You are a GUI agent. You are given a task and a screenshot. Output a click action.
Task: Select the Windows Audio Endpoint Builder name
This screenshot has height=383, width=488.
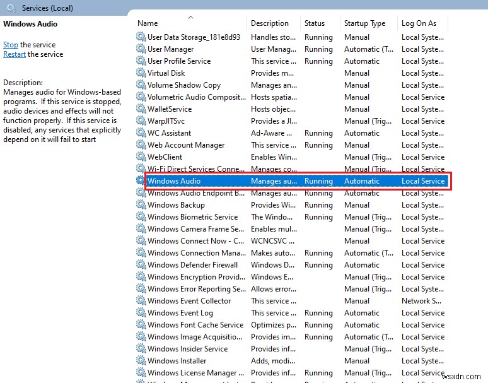[195, 193]
